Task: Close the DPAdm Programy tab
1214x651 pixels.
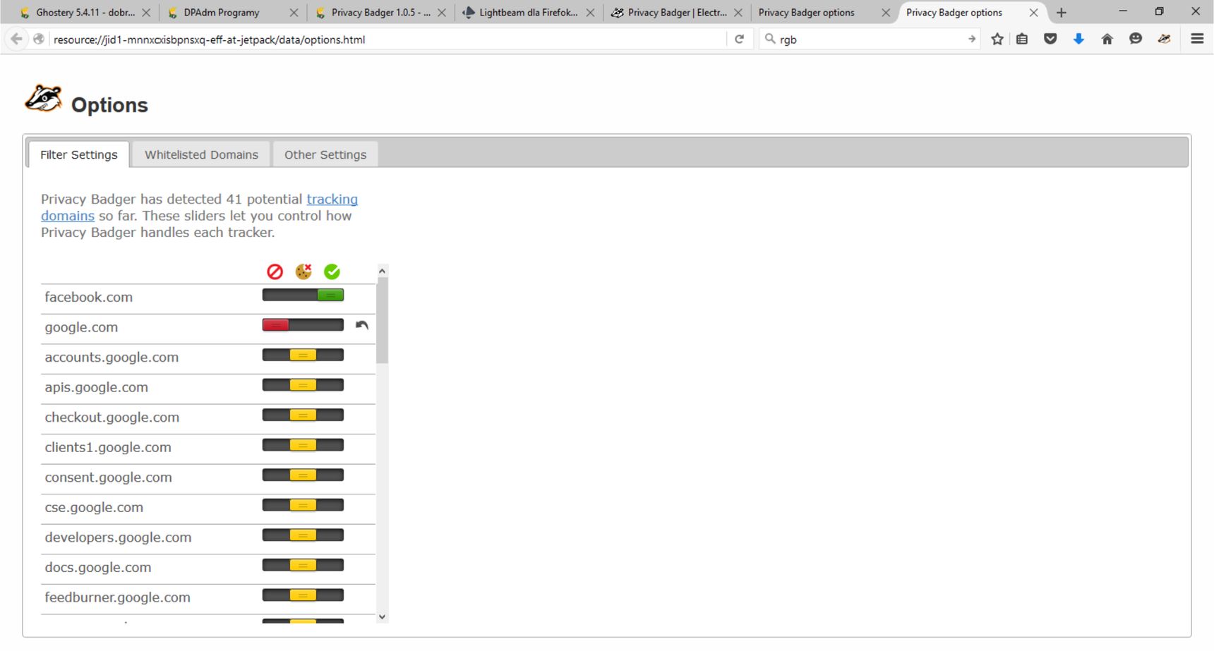Action: pyautogui.click(x=294, y=13)
